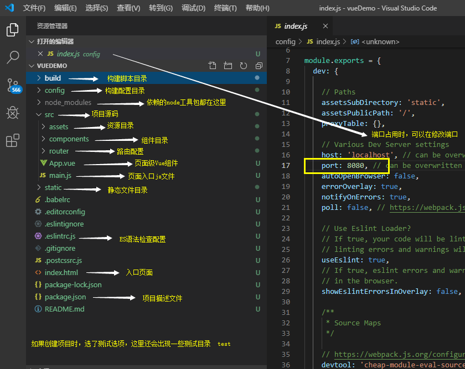465x369 pixels.
Task: Click the Vue icon of App.vue
Action: point(44,163)
